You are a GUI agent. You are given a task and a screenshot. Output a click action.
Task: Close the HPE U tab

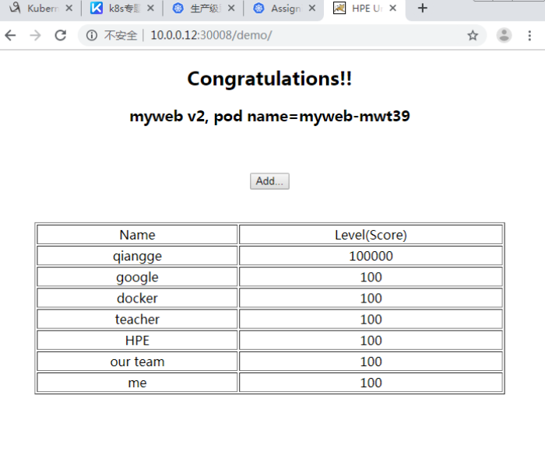pyautogui.click(x=392, y=8)
